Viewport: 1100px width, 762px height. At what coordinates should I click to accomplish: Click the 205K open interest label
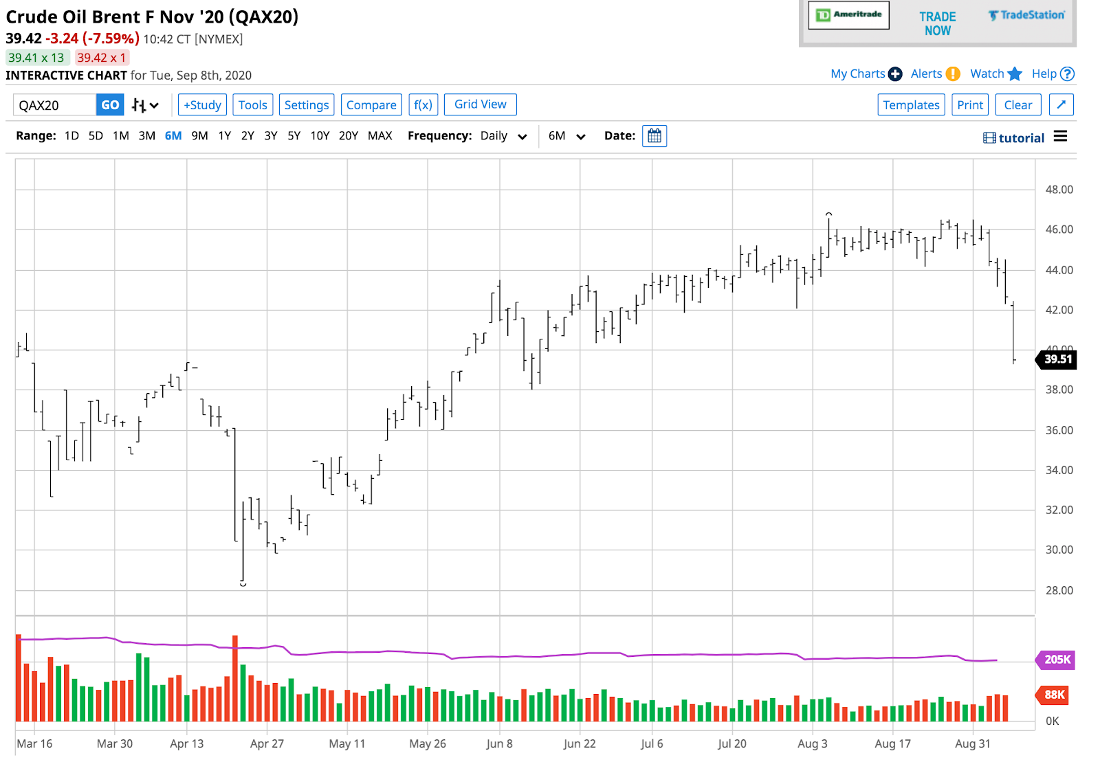(1056, 660)
